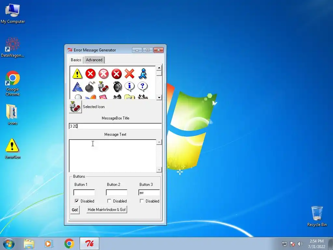Screen dimensions: 333x250
Task: Select the Recycle Bin desktop icon
Action: [317, 216]
